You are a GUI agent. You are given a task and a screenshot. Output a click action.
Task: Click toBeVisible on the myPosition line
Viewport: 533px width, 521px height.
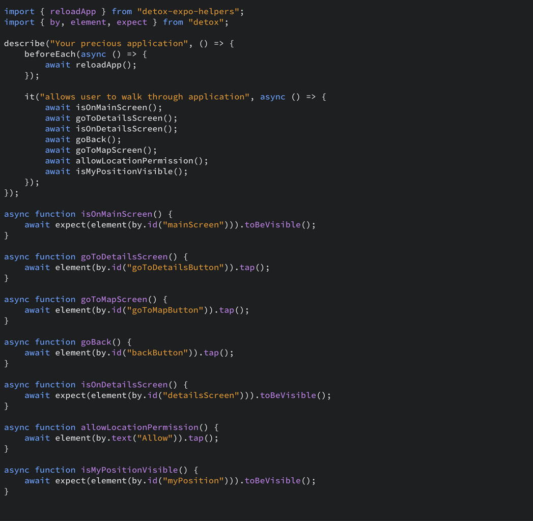(273, 481)
